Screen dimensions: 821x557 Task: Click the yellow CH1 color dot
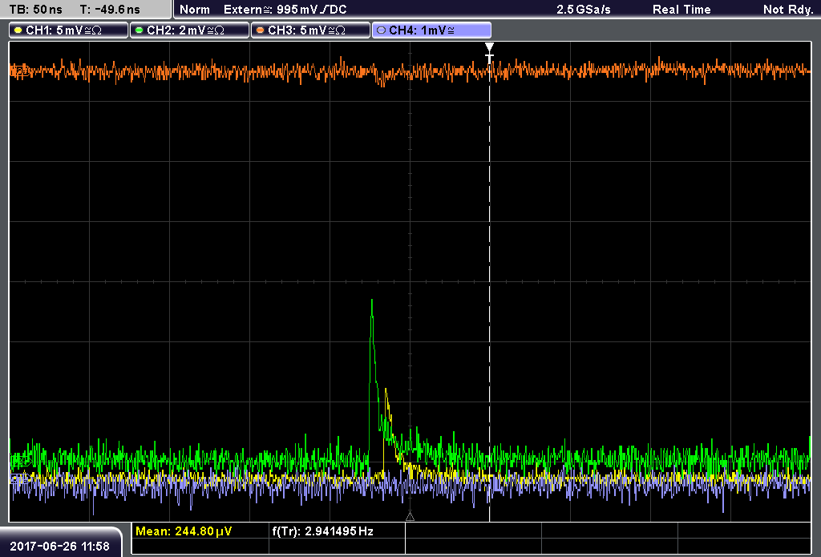18,30
